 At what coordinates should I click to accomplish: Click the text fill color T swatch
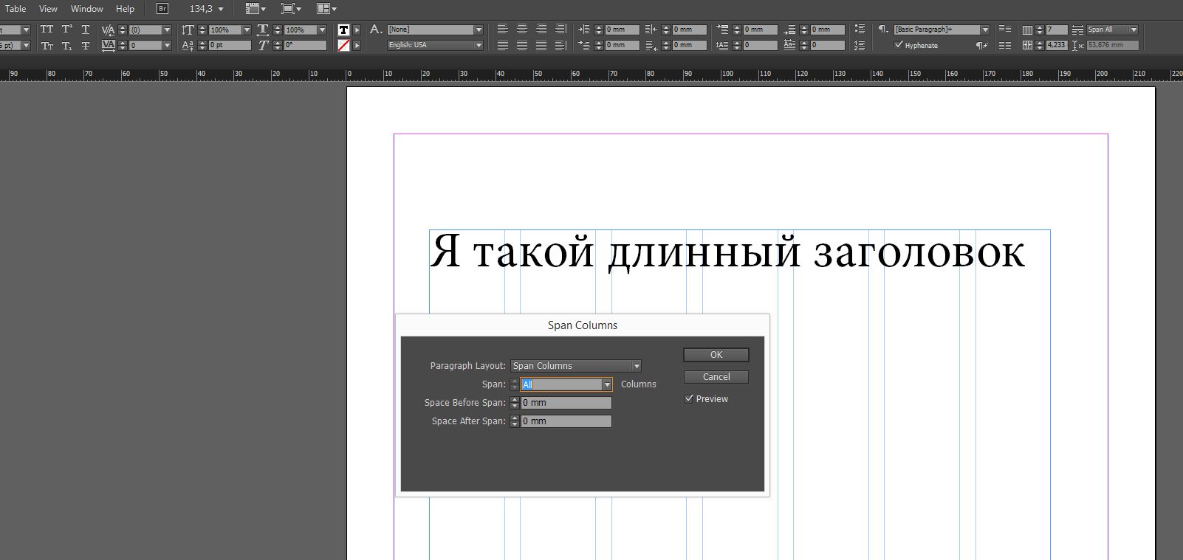[343, 30]
